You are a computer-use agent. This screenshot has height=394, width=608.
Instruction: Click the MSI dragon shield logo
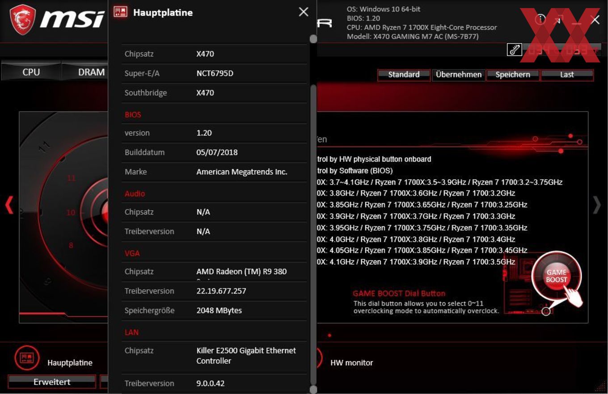[23, 20]
